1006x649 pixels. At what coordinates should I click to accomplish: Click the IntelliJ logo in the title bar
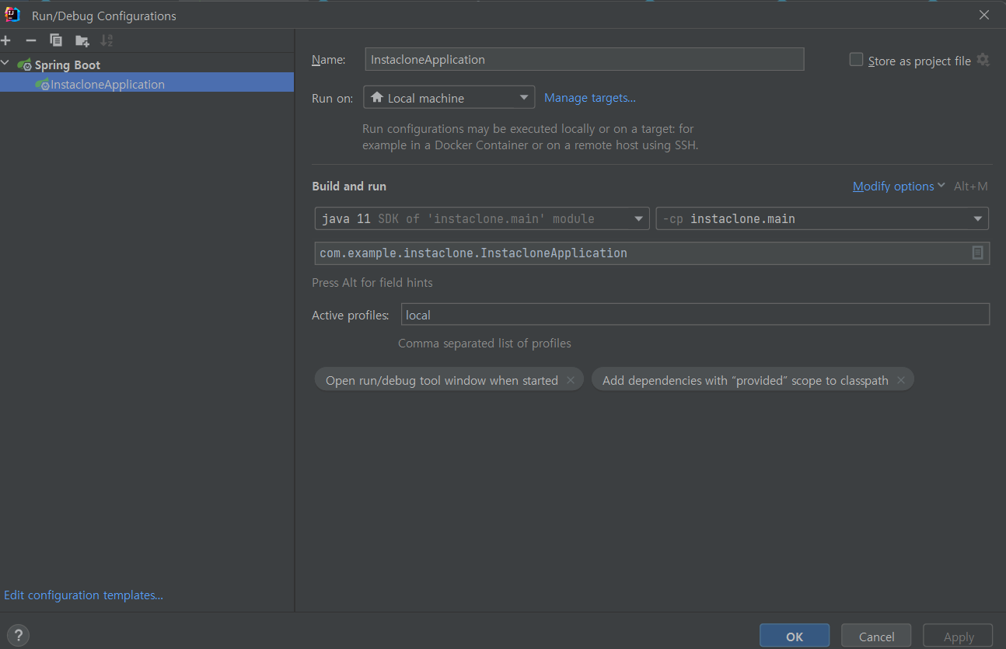tap(12, 15)
